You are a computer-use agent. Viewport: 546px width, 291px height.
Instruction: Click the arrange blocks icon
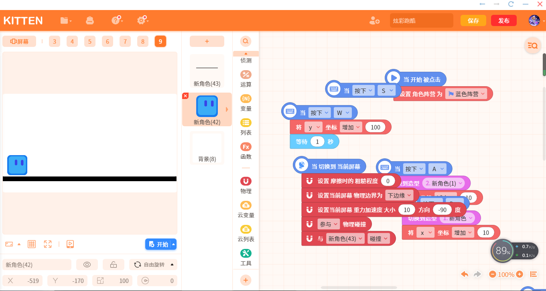coord(534,274)
